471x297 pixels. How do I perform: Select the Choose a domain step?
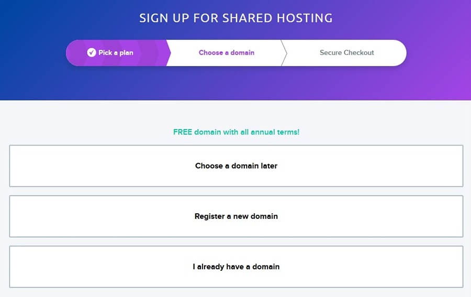(x=227, y=52)
